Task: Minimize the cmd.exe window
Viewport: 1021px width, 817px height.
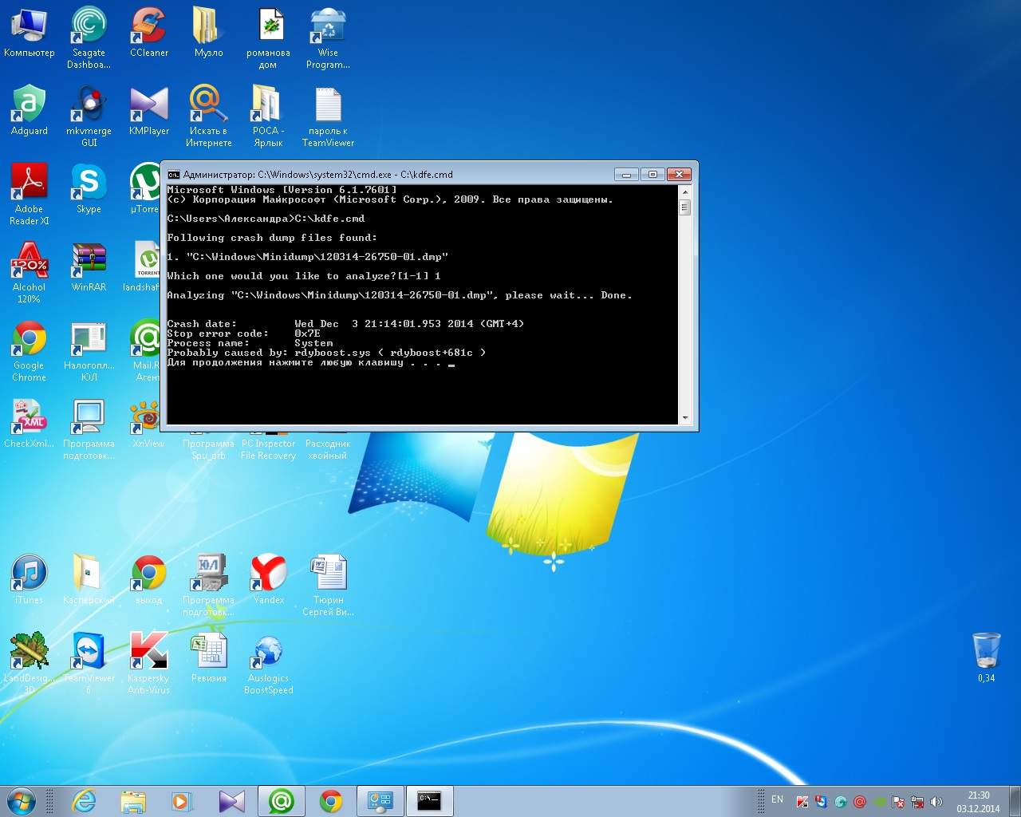Action: 626,174
